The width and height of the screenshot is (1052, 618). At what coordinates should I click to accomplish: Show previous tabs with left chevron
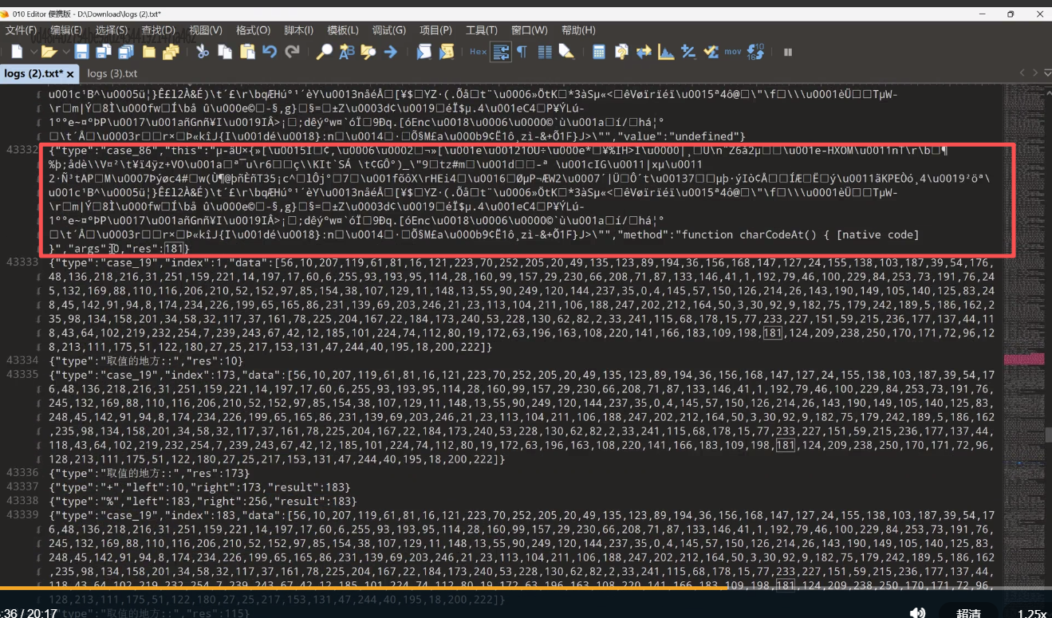point(1023,73)
